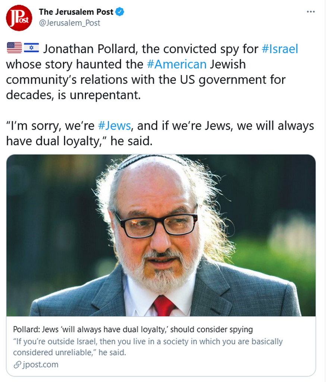Screen dimensions: 327x382
Task: Click the blue verified badge
Action: [x=120, y=12]
